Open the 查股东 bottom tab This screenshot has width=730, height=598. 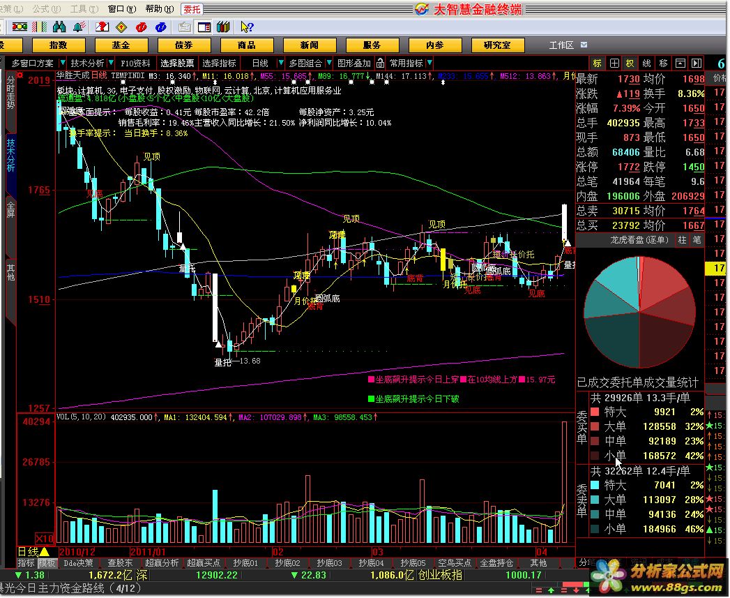pyautogui.click(x=120, y=563)
